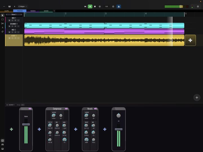Screen dimensions: 203x152
Task: Select the cyan DRUMMER 1 clip
Action: (x=104, y=25)
